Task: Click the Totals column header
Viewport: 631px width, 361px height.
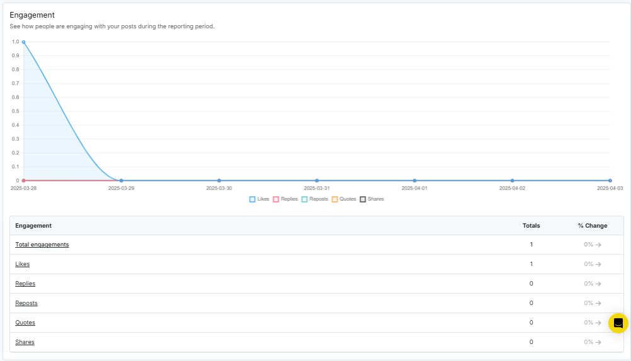Action: point(532,226)
